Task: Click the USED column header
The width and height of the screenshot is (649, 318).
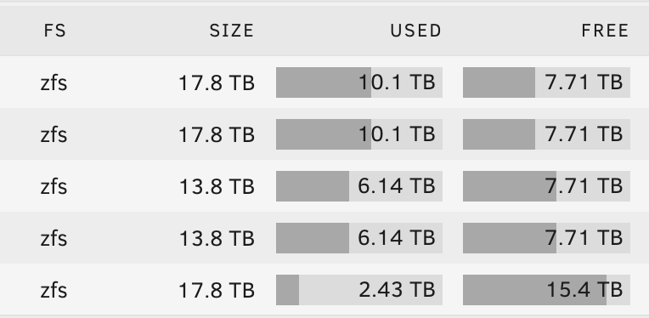Action: [x=416, y=31]
